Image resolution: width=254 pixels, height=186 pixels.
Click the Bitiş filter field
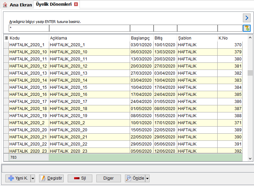(x=165, y=28)
